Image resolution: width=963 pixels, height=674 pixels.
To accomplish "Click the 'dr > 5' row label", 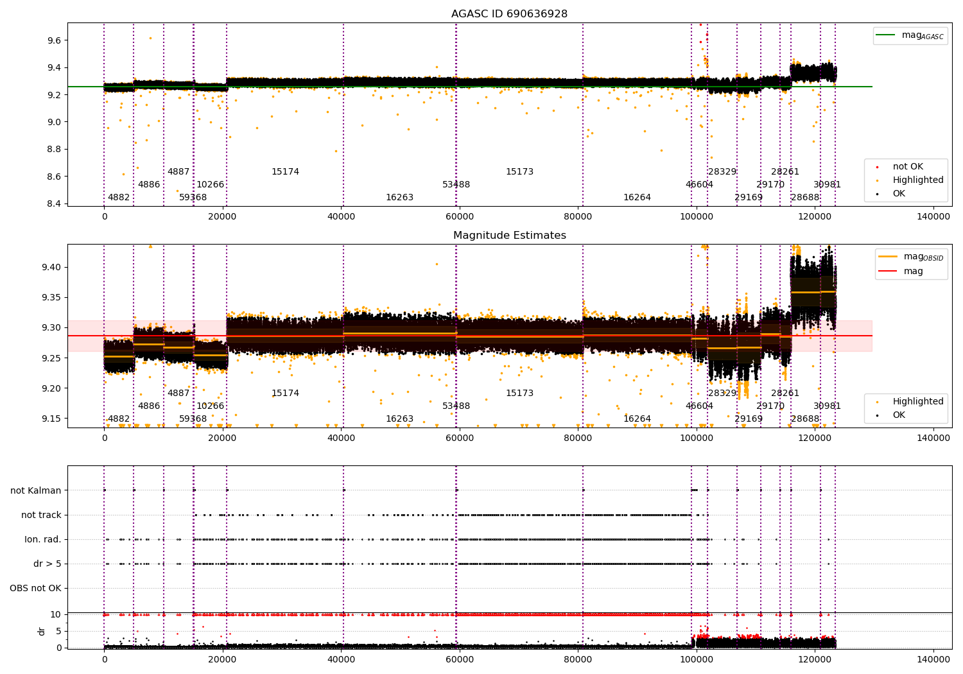I will [48, 564].
